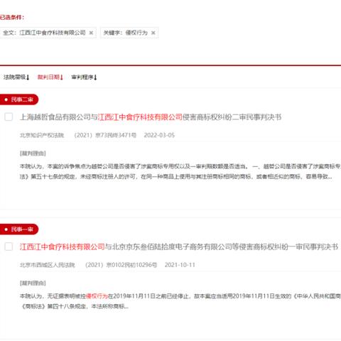Screen dimensions: 341x341
Task: Click the 已选条件 label
Action: tap(12, 17)
